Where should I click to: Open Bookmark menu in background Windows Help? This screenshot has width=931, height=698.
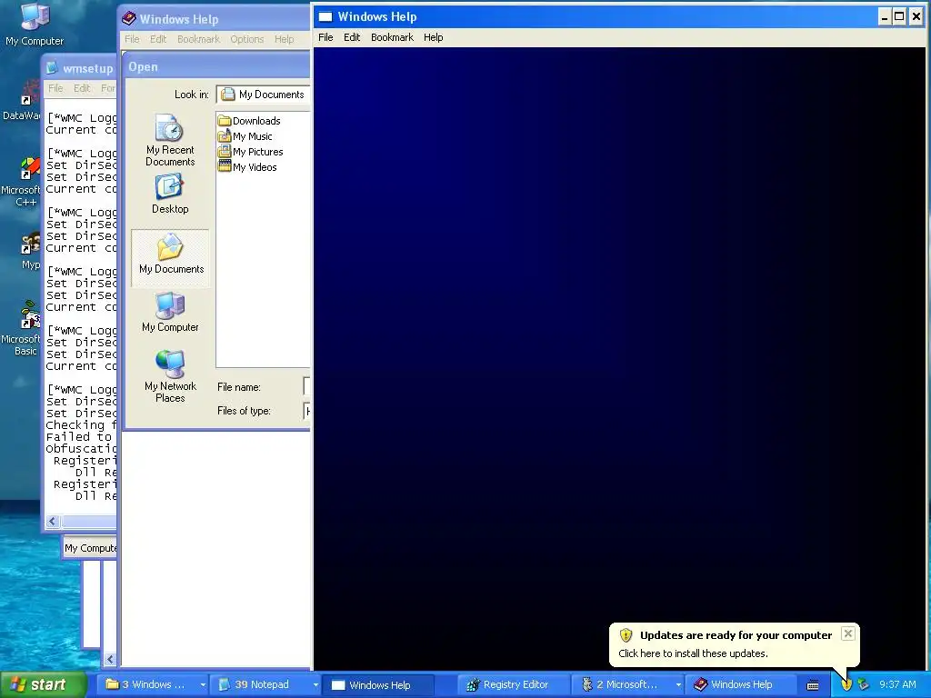[198, 39]
